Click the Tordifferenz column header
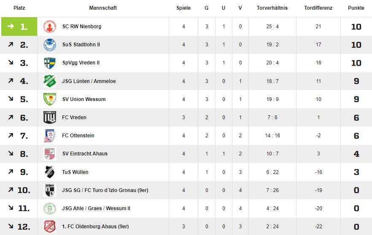 click(x=318, y=8)
